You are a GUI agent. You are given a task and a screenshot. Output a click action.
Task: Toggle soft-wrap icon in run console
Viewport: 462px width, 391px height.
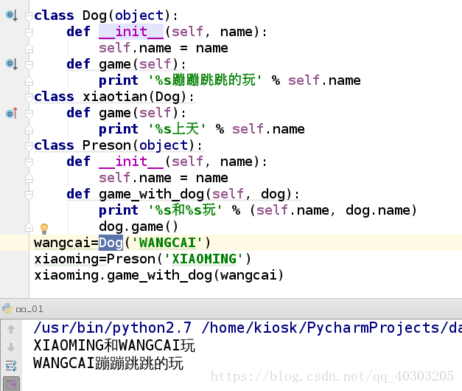tap(11, 366)
